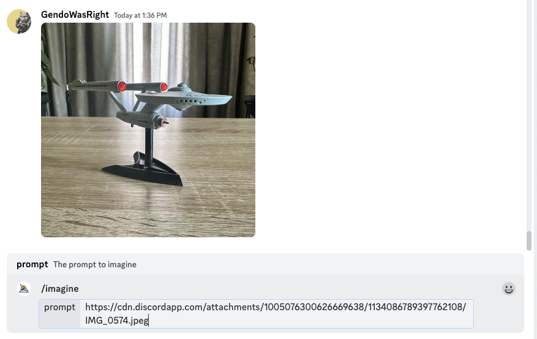The height and width of the screenshot is (339, 537).
Task: Choose the bold prompt option header
Action: pos(32,264)
